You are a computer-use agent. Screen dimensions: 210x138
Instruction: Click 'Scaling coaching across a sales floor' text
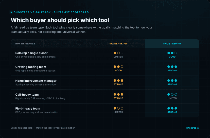tap(36, 84)
